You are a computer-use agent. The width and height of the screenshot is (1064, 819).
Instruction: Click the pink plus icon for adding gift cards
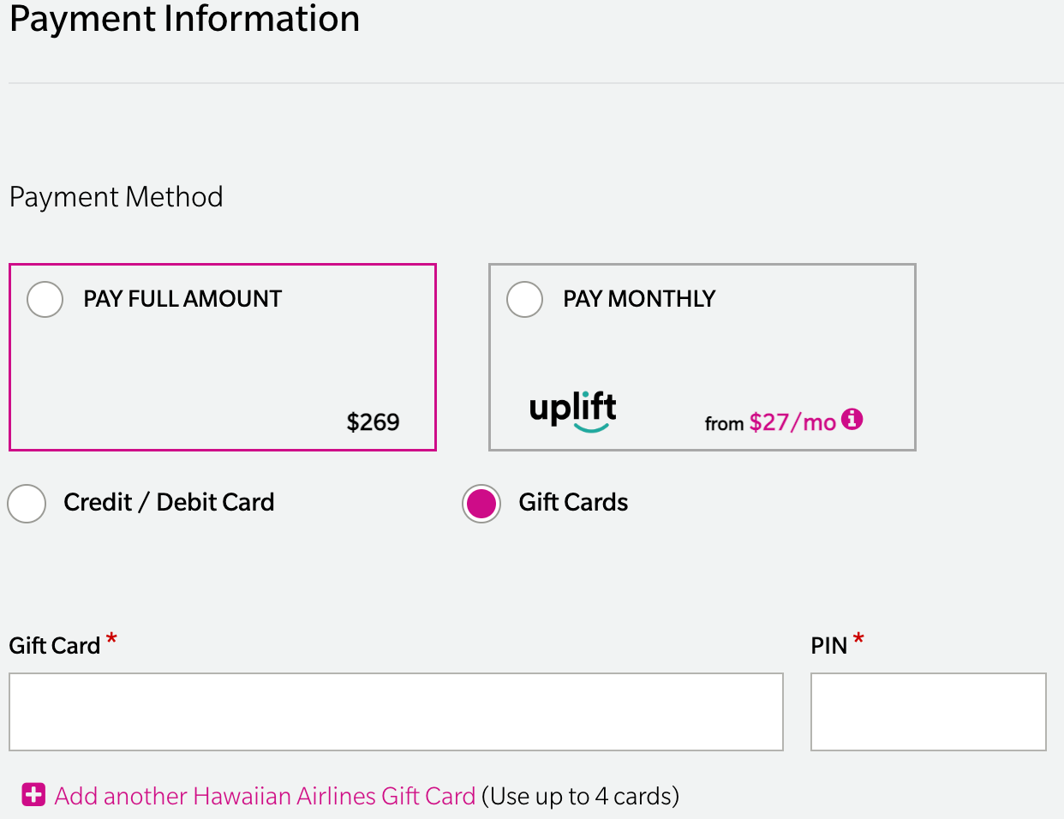(x=33, y=795)
